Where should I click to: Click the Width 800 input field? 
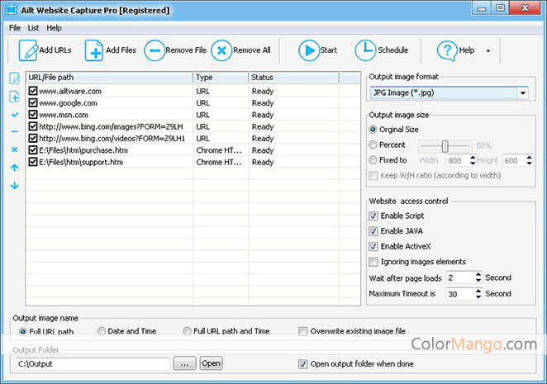(x=458, y=160)
